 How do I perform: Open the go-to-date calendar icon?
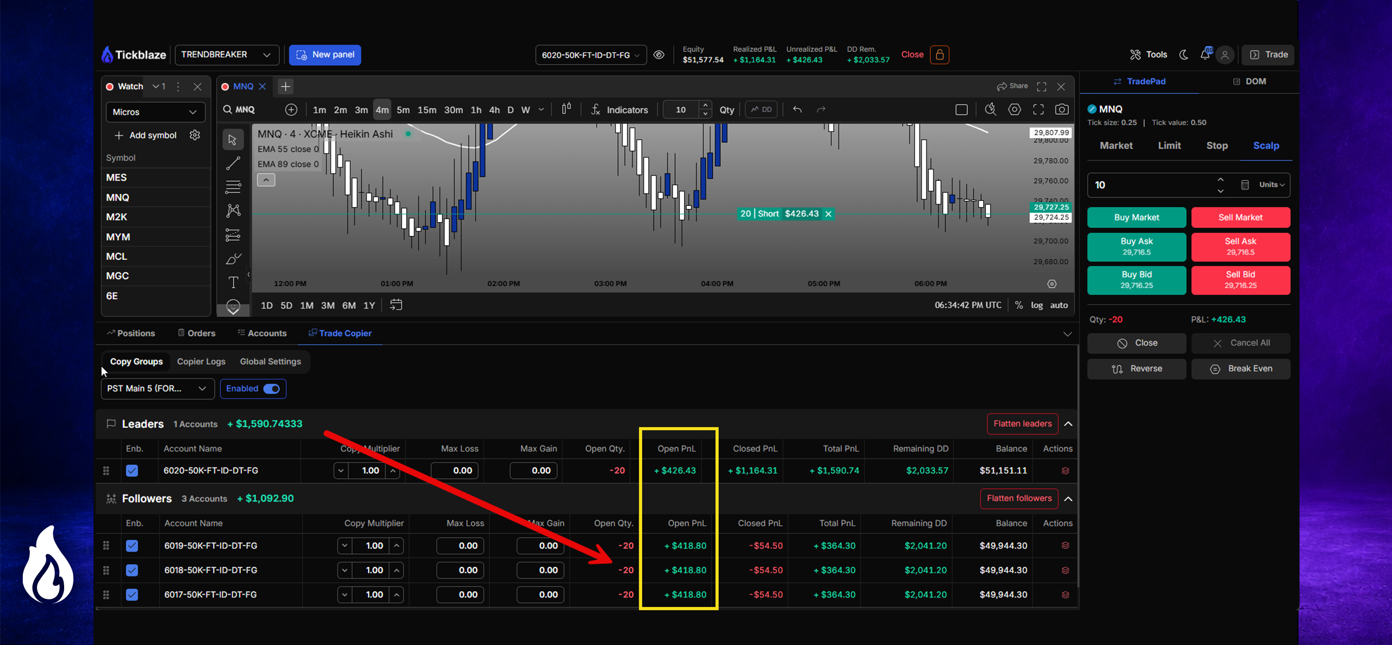tap(396, 305)
